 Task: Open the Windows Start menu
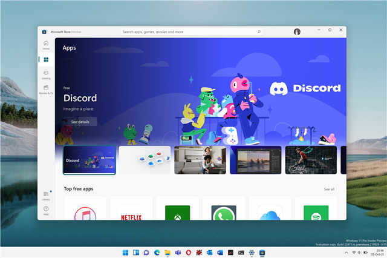tap(125, 253)
